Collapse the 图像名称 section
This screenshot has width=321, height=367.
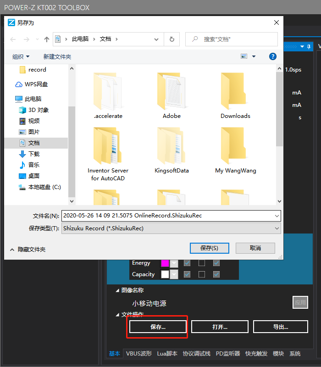coord(117,291)
